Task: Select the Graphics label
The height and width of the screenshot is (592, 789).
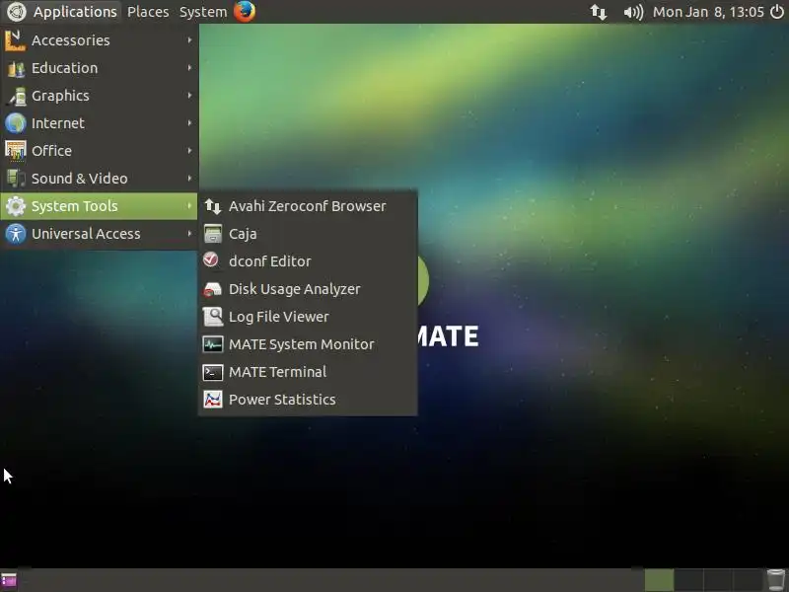Action: [x=60, y=96]
